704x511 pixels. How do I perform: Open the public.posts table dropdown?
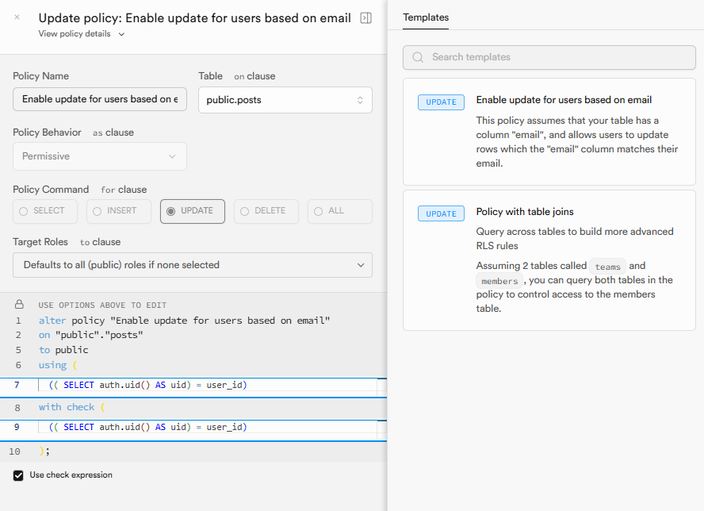coord(285,100)
